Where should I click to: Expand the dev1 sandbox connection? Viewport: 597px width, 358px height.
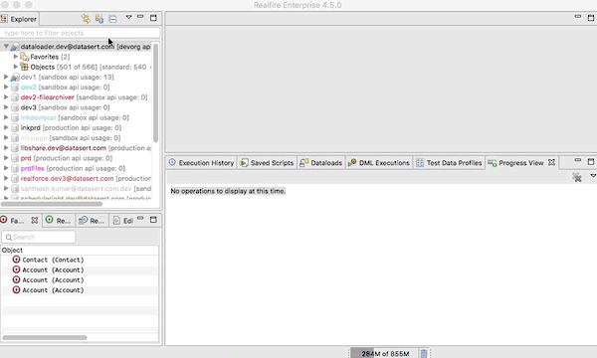coord(6,77)
